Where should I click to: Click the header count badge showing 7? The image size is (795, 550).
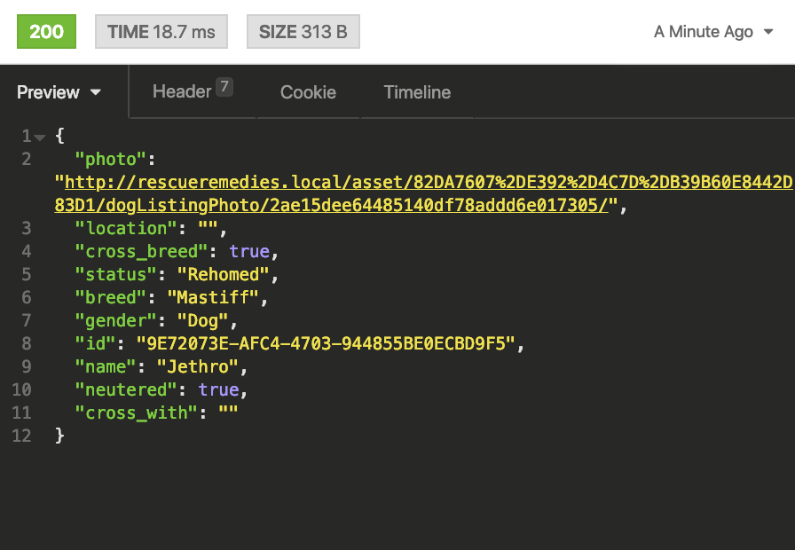click(224, 87)
